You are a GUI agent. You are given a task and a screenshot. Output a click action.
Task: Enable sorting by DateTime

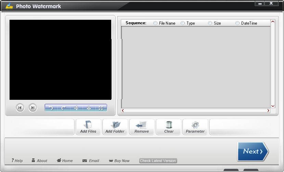(x=237, y=23)
